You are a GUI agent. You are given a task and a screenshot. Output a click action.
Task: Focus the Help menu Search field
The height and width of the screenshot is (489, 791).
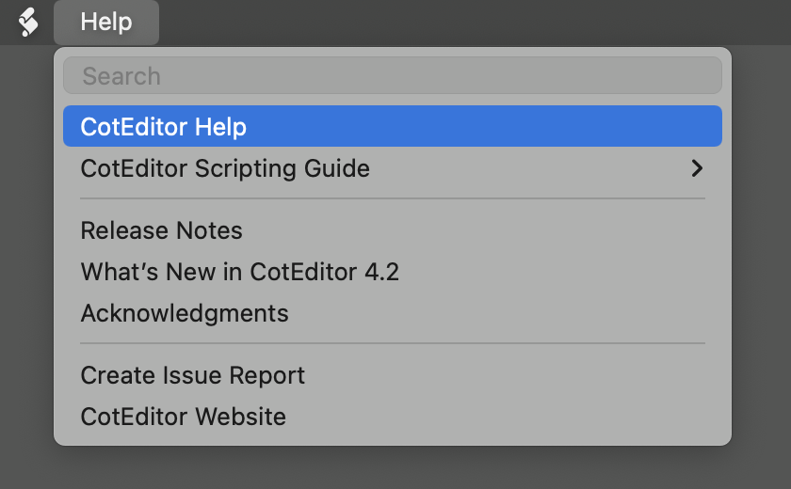coord(393,76)
